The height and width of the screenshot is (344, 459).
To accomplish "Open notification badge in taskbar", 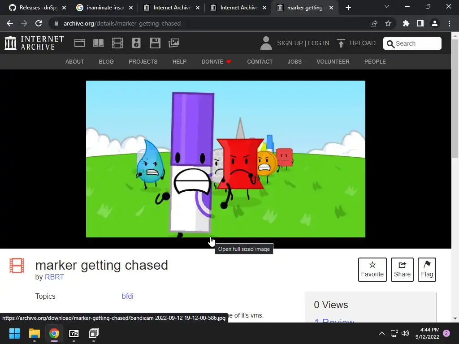I will pos(446,333).
